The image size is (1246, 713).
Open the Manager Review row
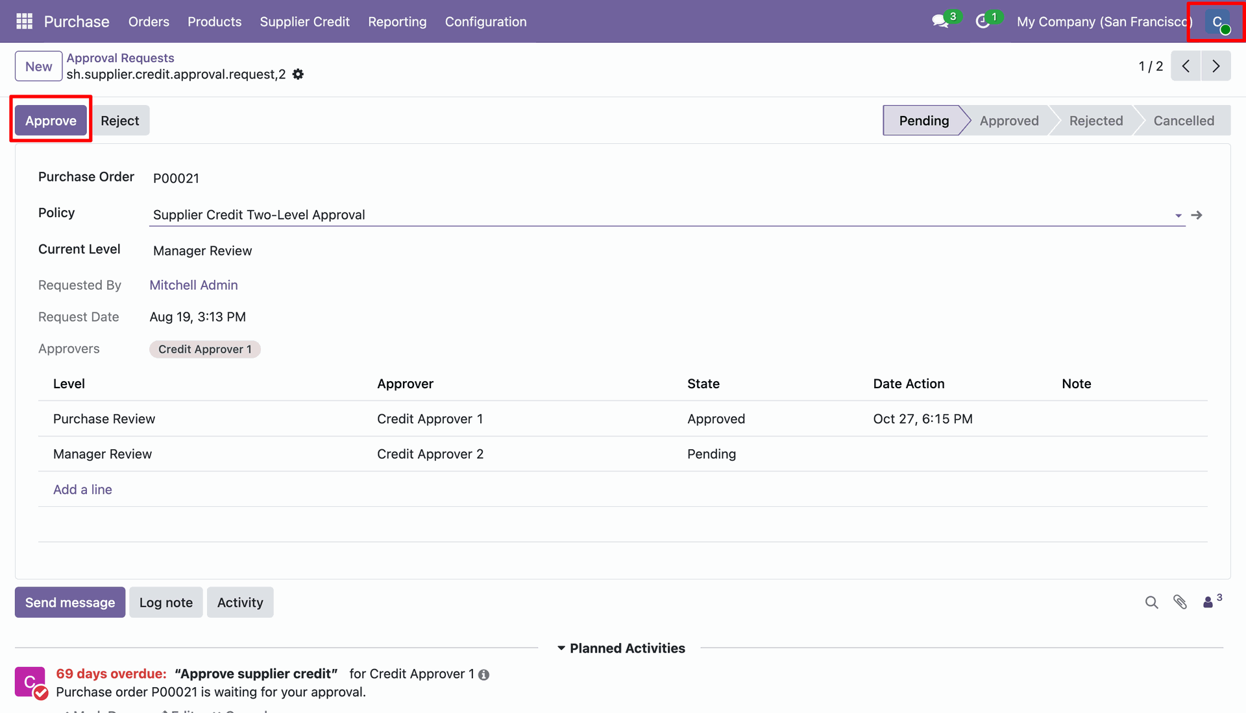pyautogui.click(x=623, y=454)
